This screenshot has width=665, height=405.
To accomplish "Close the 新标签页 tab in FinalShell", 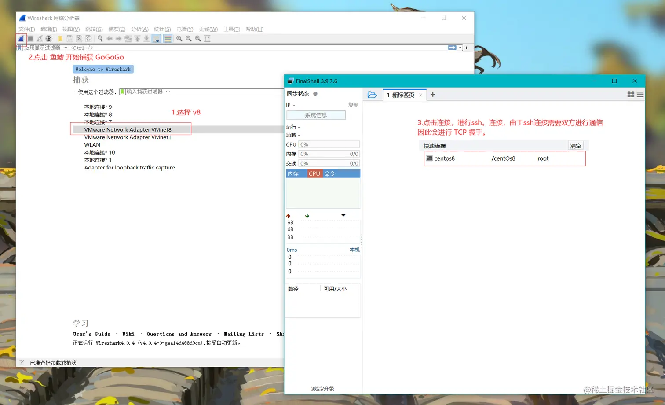I will click(x=420, y=95).
